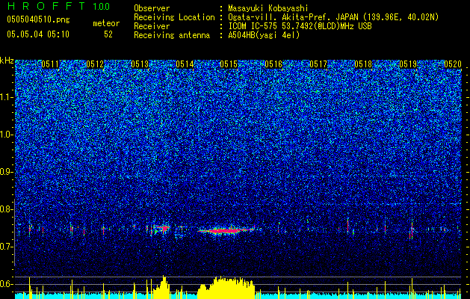Click the kHz axis unit label
Image resolution: width=470 pixels, height=299 pixels.
(7, 61)
